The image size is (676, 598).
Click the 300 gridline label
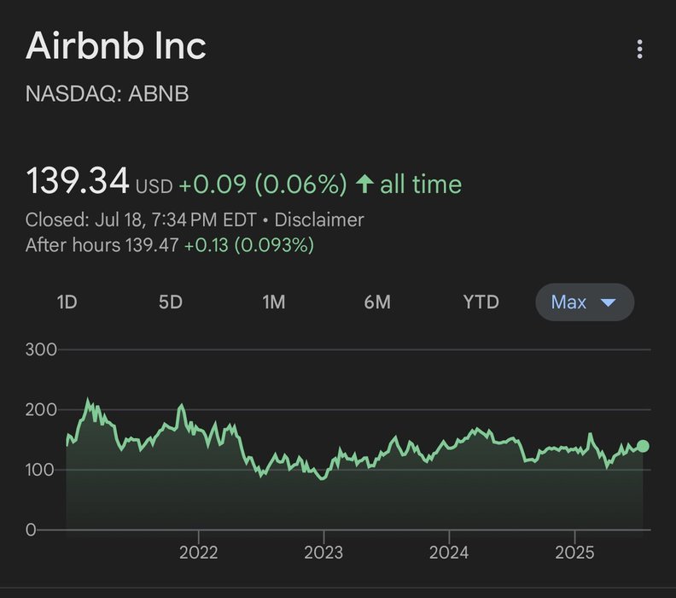pos(41,349)
